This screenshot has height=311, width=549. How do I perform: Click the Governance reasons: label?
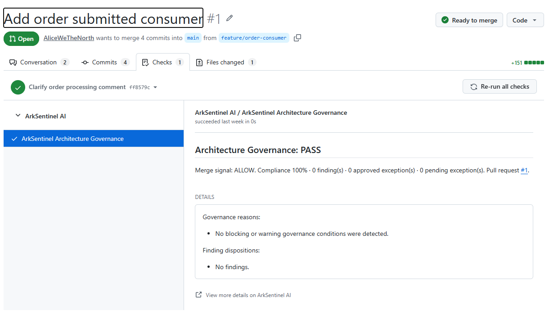231,217
